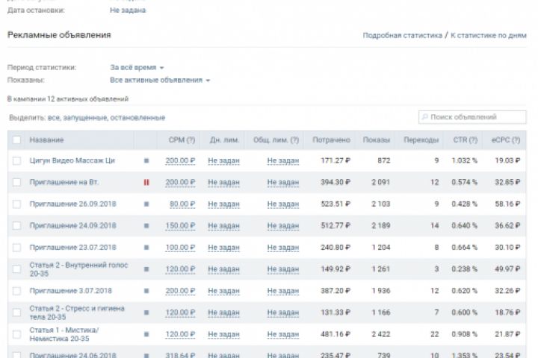This screenshot has height=358, width=538.
Task: Click the status icon for Статья 1 - Мистика/Немистика
Action: 146,333
